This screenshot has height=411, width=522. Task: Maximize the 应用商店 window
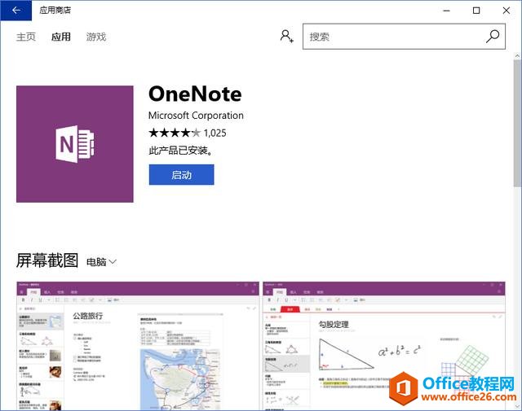pos(476,11)
